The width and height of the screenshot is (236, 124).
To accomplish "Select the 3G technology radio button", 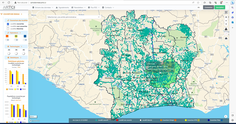I will 16,54.
